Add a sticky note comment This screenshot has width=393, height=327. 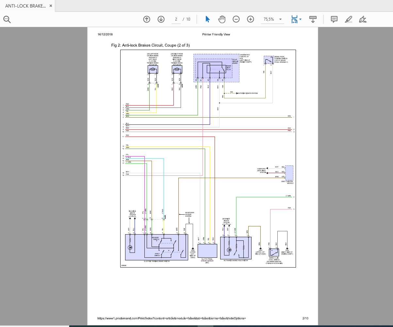point(334,19)
